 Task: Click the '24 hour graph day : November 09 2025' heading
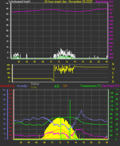[x=68, y=2]
